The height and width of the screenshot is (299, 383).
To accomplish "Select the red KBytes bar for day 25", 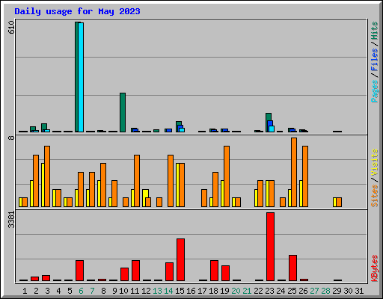I will click(x=292, y=268).
